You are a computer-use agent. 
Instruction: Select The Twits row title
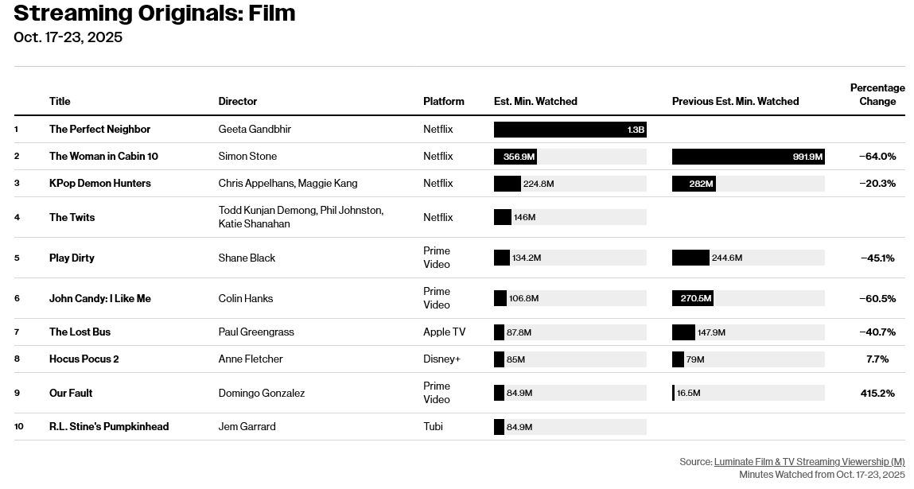72,217
